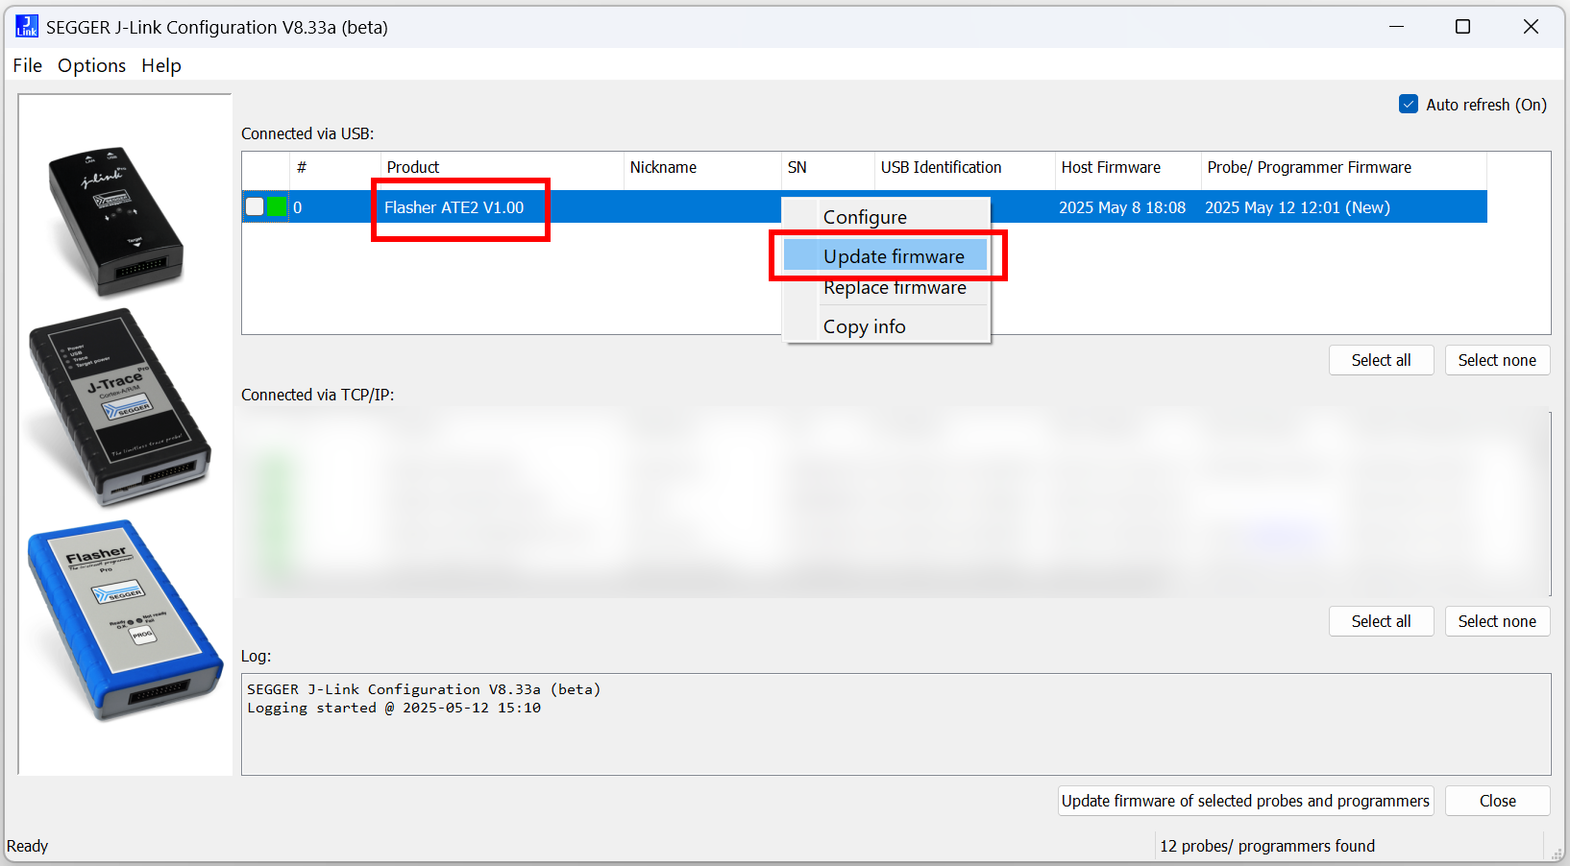1570x866 pixels.
Task: Click the Probe/ Programmer Firmware column header
Action: (x=1343, y=167)
